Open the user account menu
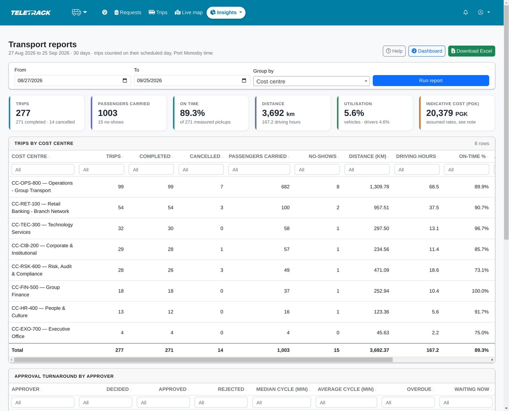 click(484, 12)
